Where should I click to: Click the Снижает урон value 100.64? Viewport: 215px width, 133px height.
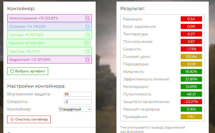(191, 57)
